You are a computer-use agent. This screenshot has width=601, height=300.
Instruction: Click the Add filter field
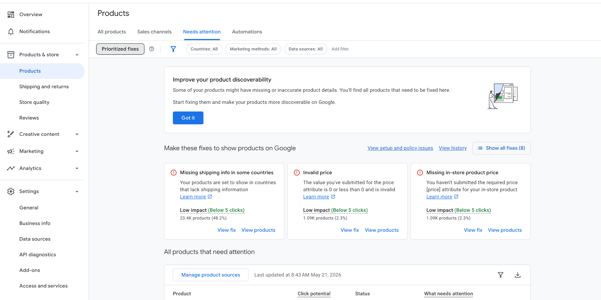(x=340, y=49)
